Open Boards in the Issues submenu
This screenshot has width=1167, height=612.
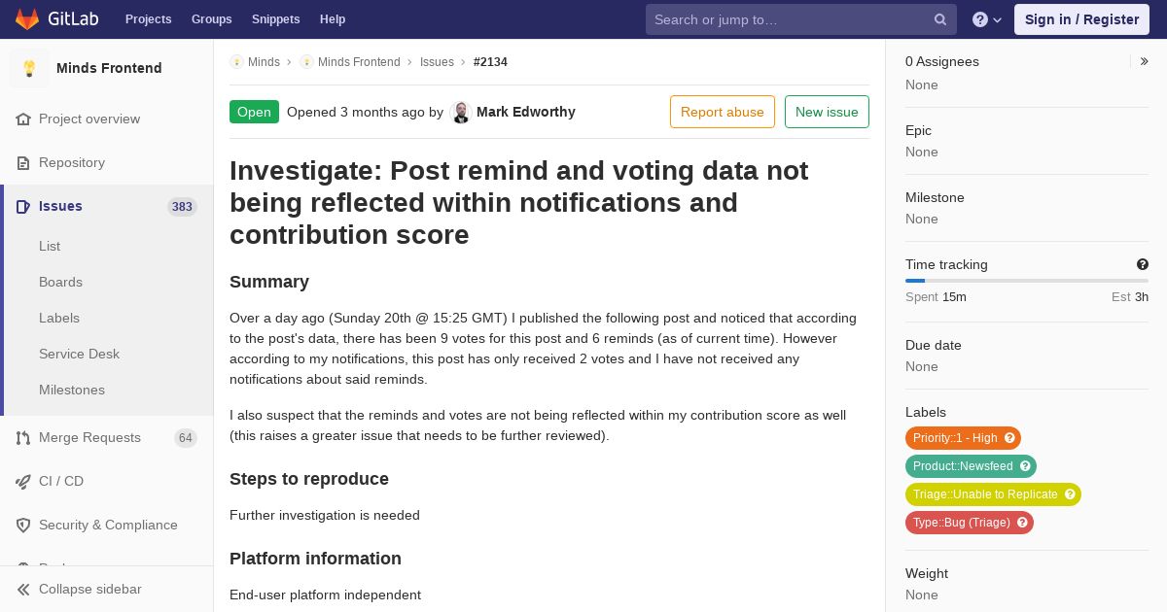point(60,282)
